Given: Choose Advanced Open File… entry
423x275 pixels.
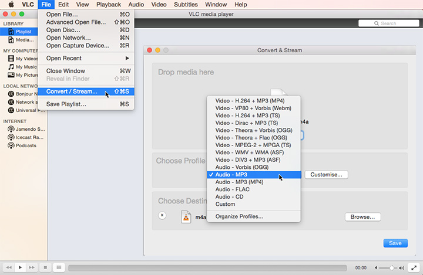Looking at the screenshot, I should click(86, 22).
